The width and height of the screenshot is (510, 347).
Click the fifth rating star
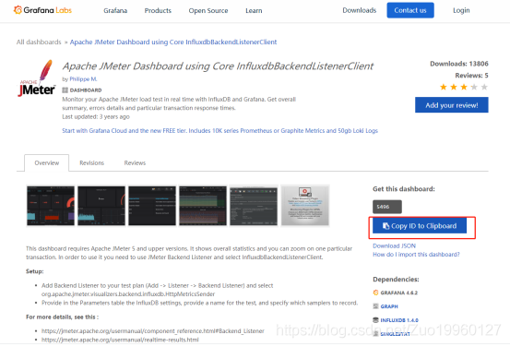coord(484,87)
